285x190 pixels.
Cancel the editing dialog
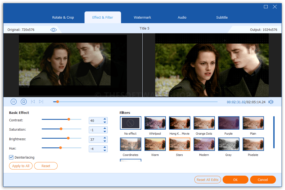click(263, 180)
